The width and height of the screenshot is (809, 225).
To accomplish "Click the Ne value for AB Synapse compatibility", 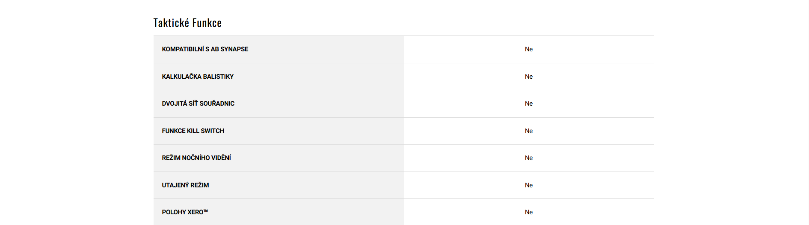I will [529, 49].
